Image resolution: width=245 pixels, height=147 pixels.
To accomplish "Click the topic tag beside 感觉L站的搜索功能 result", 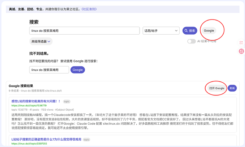I will pos(67,101).
